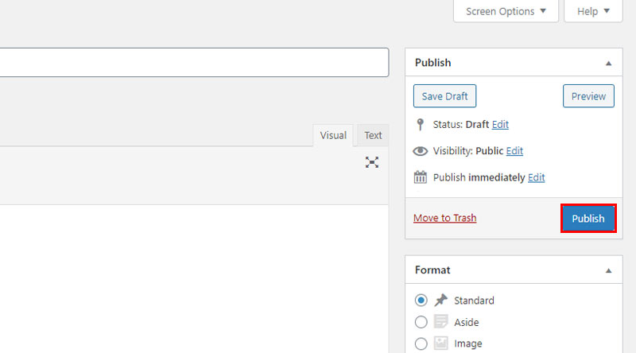
Task: Click the Move to Trash link
Action: coord(445,218)
